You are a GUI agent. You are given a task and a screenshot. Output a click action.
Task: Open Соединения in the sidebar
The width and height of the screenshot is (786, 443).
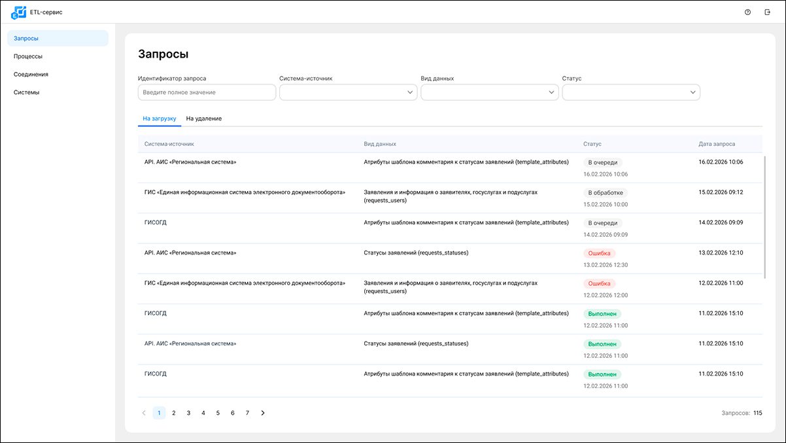click(x=31, y=74)
